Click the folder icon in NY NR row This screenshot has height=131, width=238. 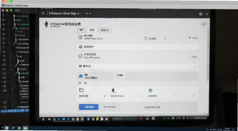[x=146, y=38]
